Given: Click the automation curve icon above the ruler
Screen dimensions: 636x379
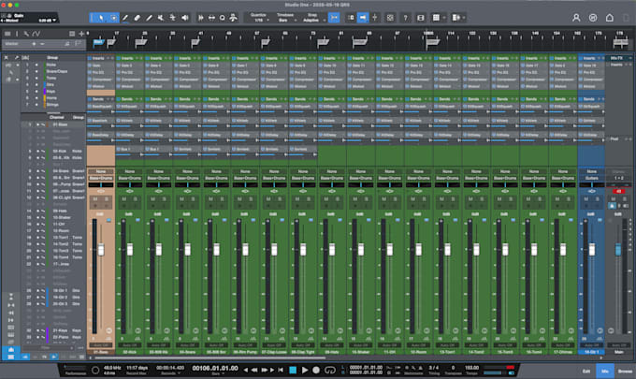Looking at the screenshot, I should click(36, 34).
